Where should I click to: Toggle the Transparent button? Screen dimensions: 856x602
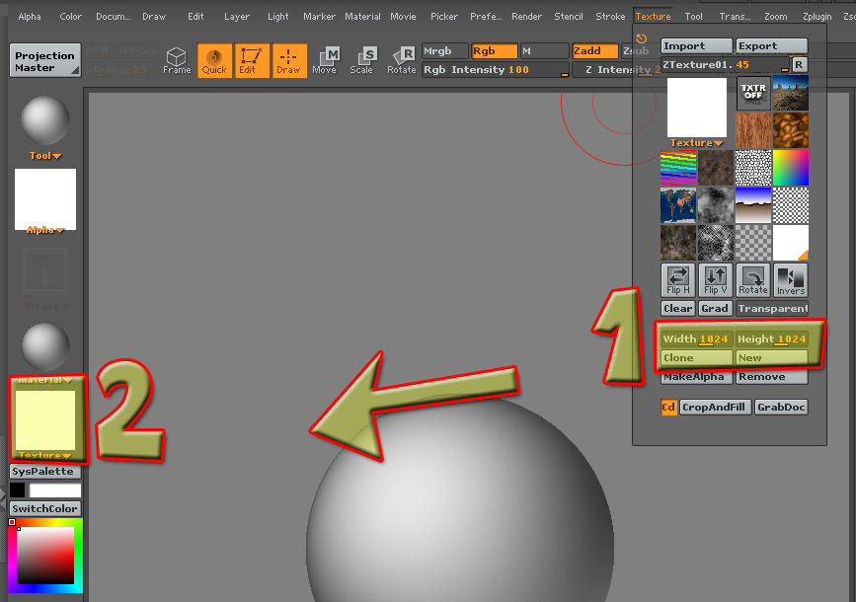(772, 309)
